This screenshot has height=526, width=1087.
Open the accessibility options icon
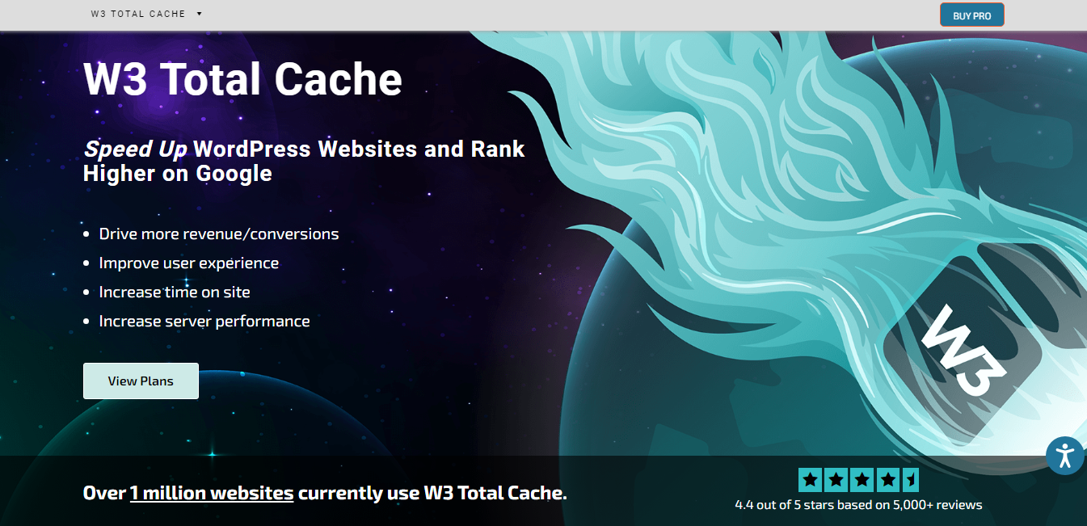click(x=1064, y=455)
